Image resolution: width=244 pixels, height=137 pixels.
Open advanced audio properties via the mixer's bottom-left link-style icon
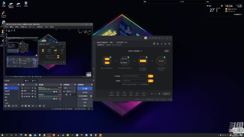tap(40, 106)
